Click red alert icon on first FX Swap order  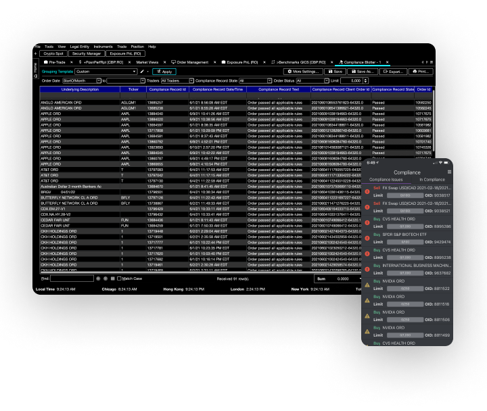pos(367,192)
